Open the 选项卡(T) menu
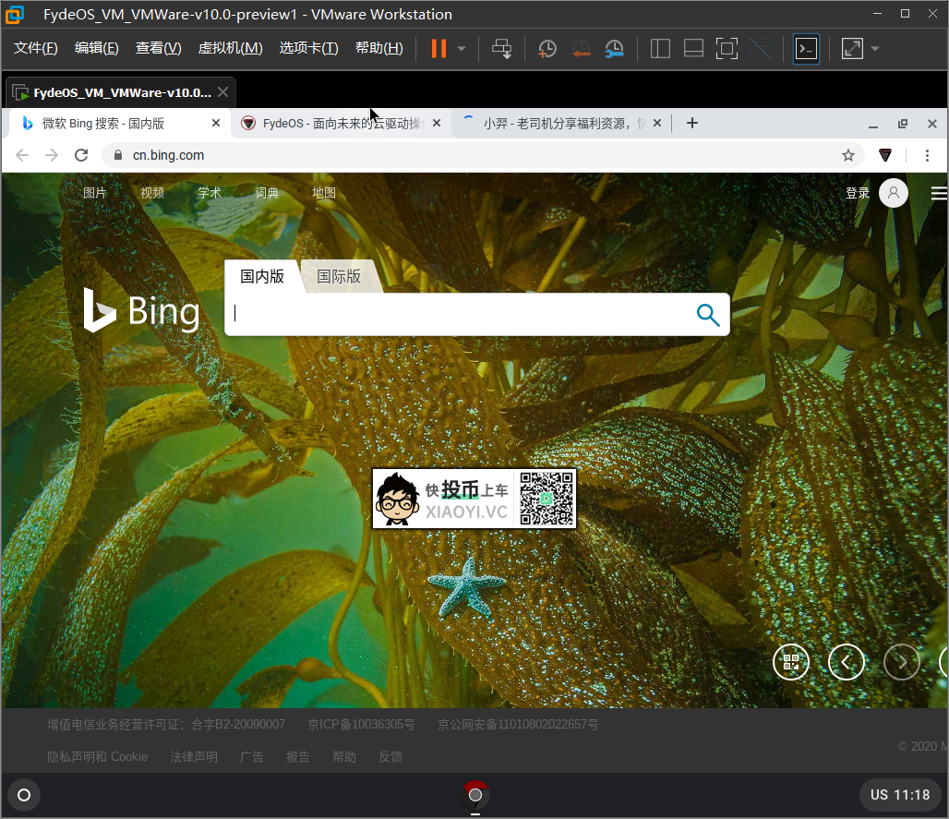 308,48
